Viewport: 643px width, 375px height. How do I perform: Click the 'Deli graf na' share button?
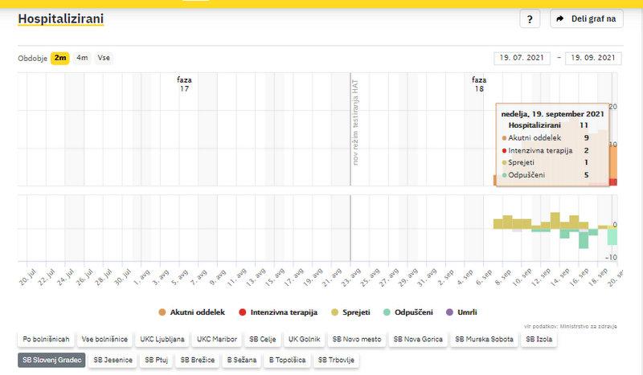pos(586,19)
